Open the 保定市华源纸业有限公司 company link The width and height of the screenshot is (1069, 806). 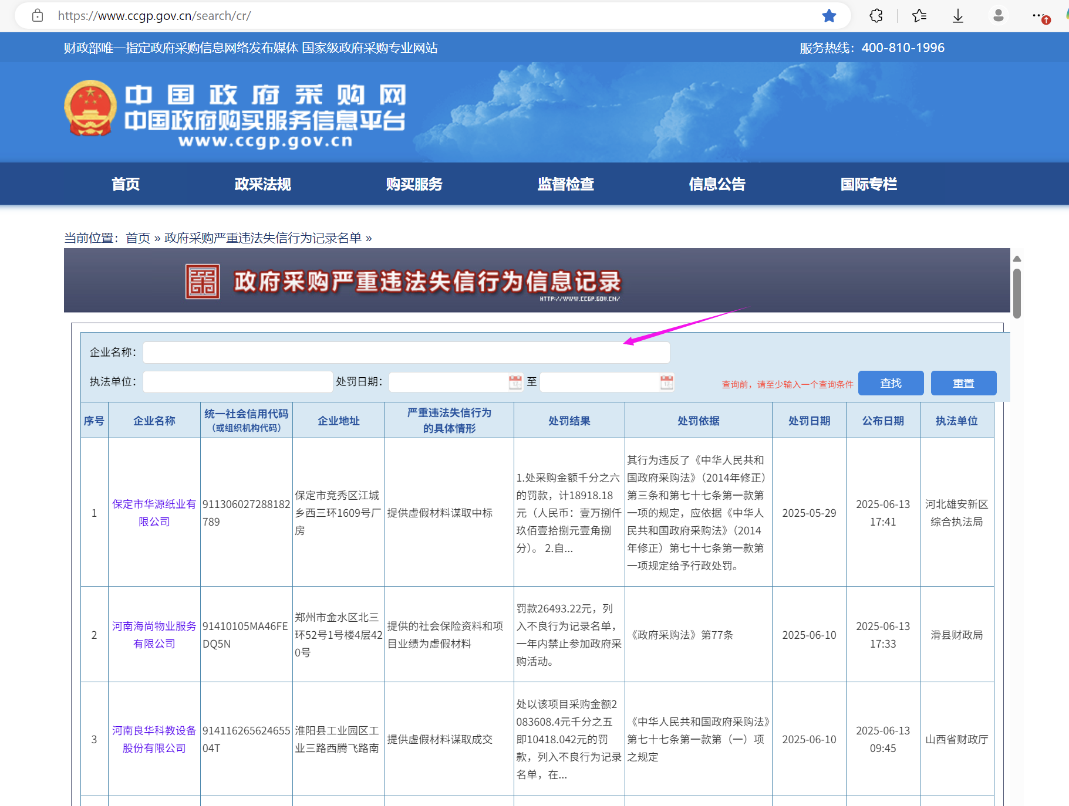pyautogui.click(x=154, y=513)
